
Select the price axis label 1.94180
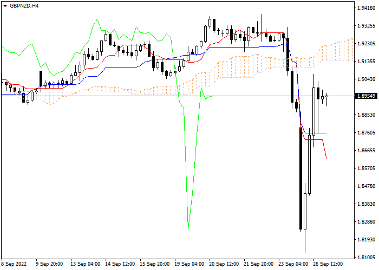pos(366,8)
